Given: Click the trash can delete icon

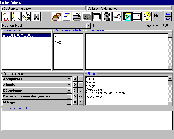Looking at the screenshot, I should tap(107, 17).
